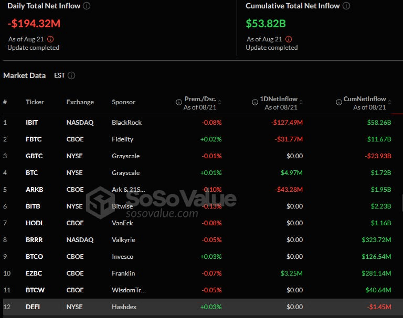
Task: Click EZBC 1D inflow $3.25M
Action: 291,273
